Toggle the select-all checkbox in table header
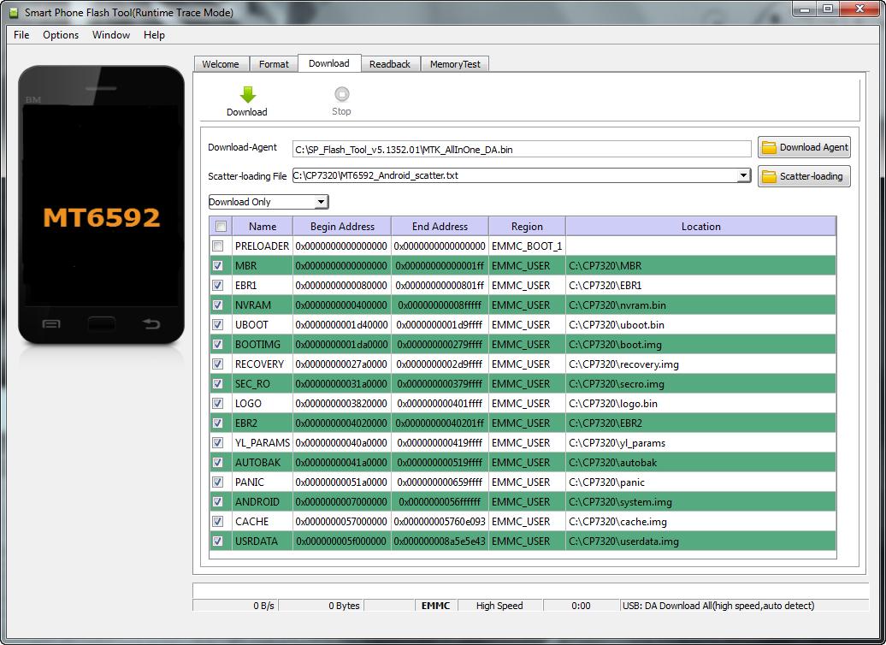This screenshot has height=645, width=886. (x=221, y=226)
